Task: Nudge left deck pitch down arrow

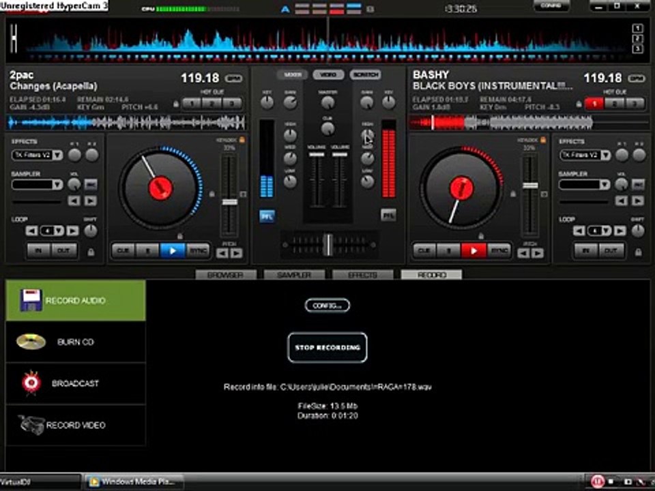Action: [222, 253]
